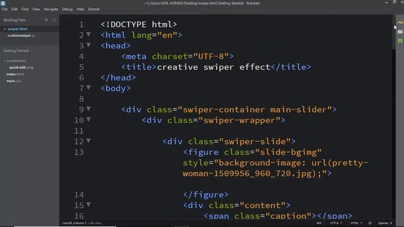This screenshot has height=227, width=404.
Task: Open the Debug menu
Action: click(x=68, y=9)
